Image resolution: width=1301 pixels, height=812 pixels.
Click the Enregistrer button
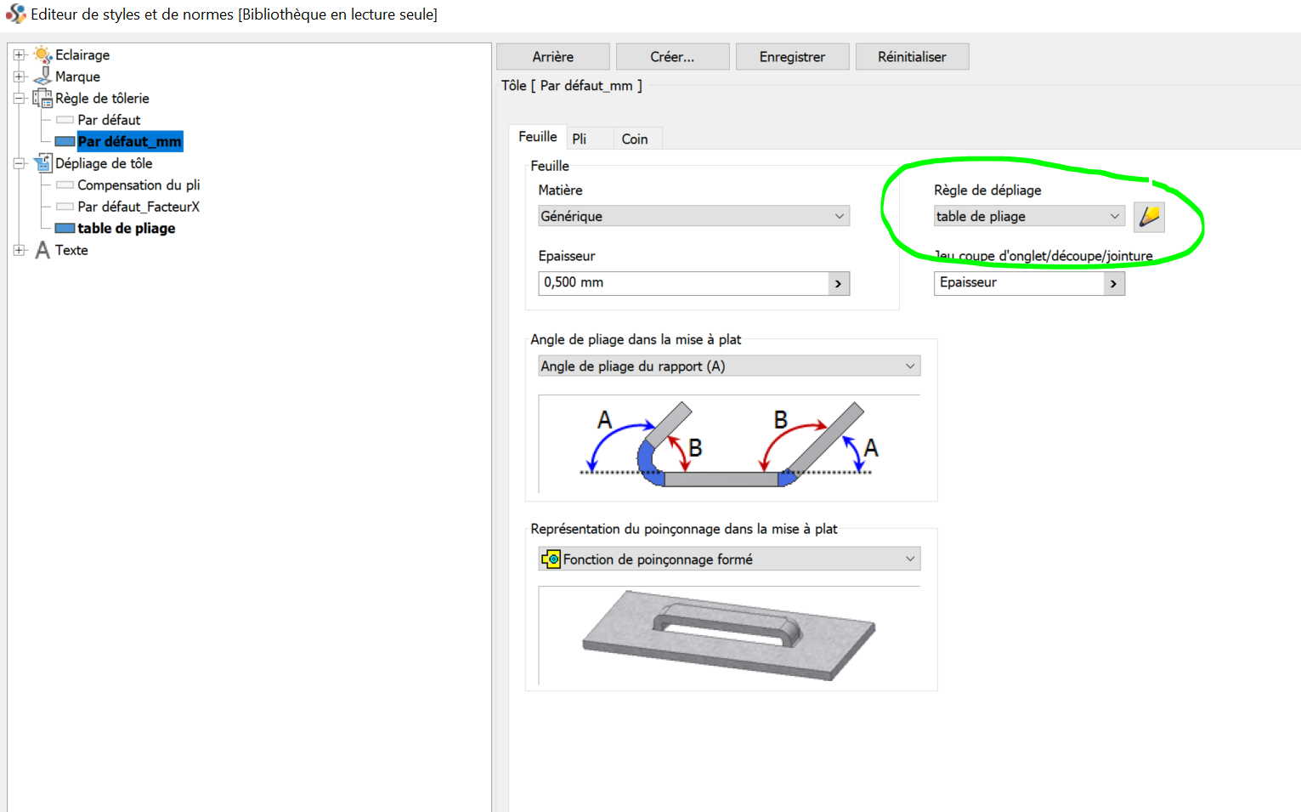click(x=792, y=56)
